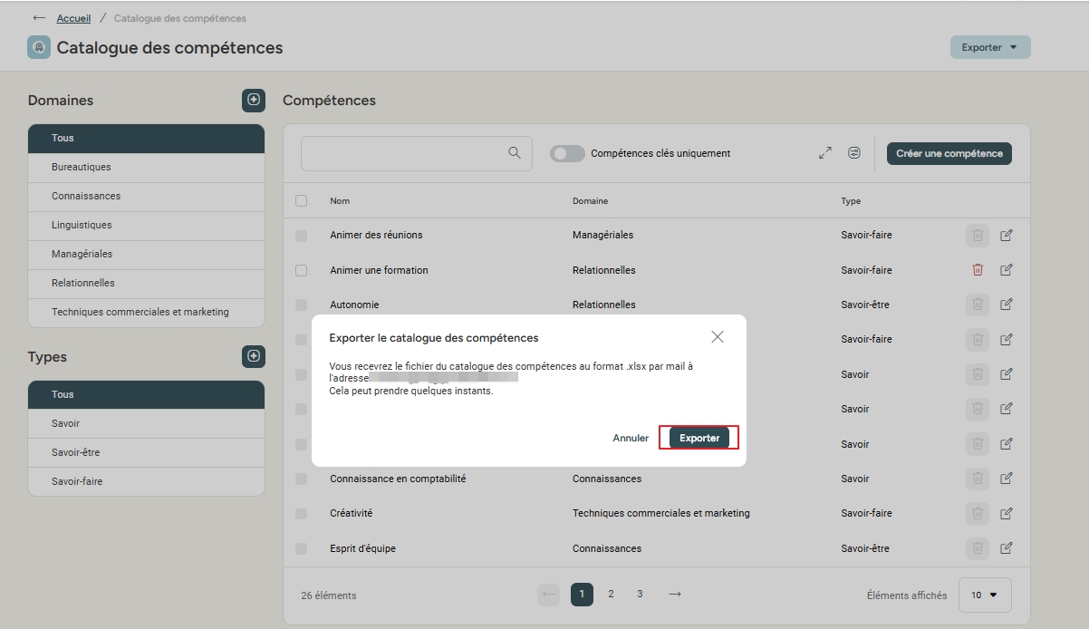Edit the Animer des réunions competence
This screenshot has height=629, width=1089.
pyautogui.click(x=1006, y=235)
